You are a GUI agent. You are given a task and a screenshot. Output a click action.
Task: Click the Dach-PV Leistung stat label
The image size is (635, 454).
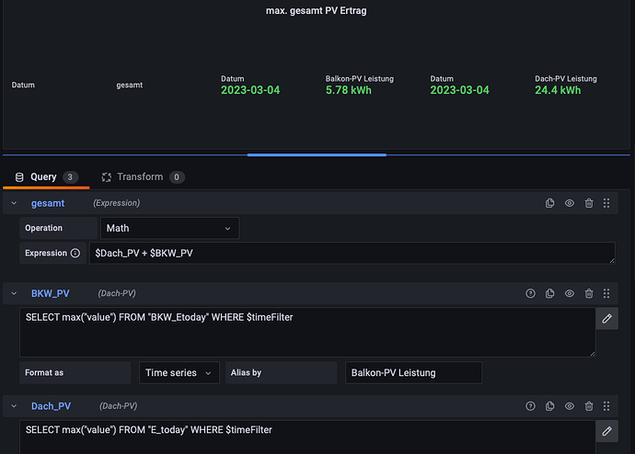[566, 79]
